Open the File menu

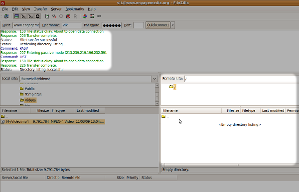coord(5,9)
